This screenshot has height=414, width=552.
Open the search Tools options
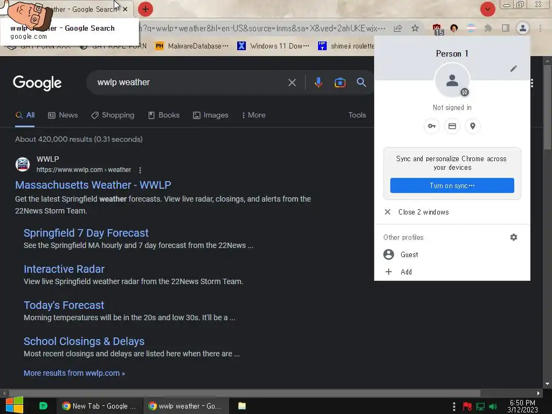click(x=357, y=115)
